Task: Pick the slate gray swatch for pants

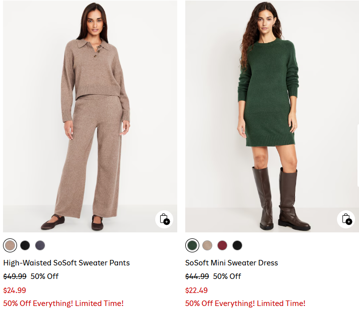Action: 40,245
